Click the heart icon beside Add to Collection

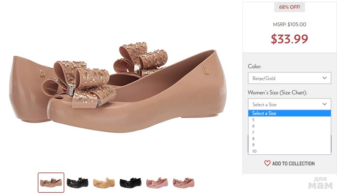267,163
